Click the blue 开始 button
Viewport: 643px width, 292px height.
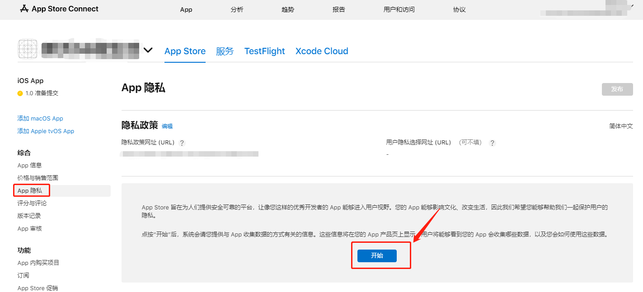pyautogui.click(x=377, y=255)
